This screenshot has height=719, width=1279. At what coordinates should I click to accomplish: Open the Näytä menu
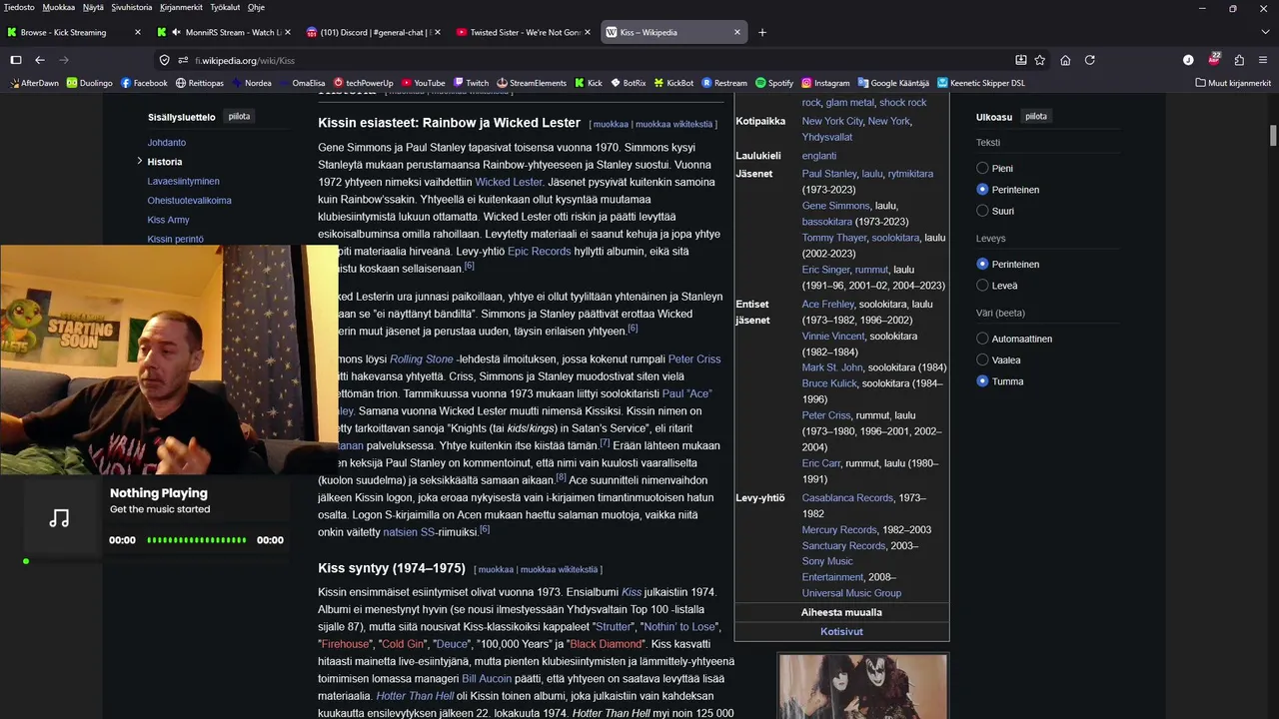tap(93, 7)
